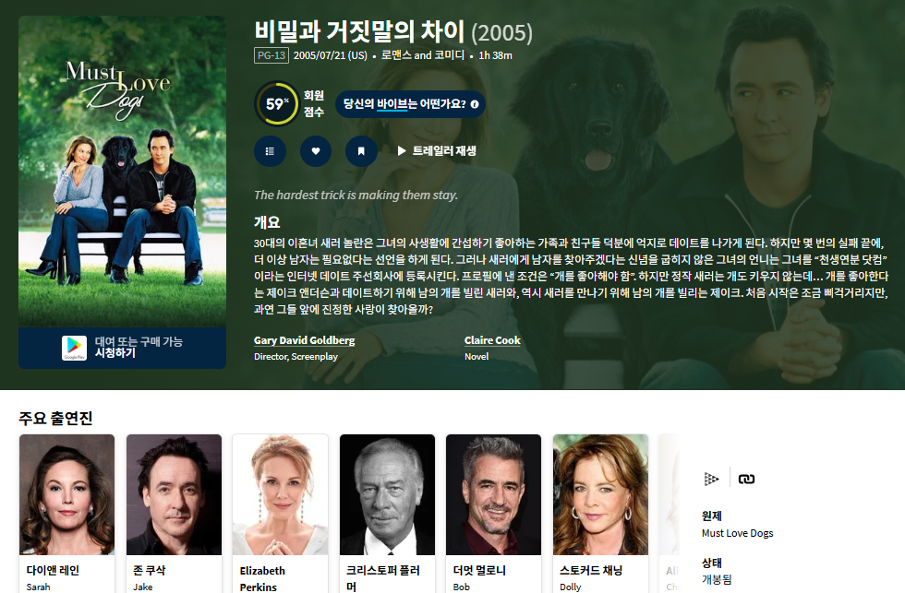Click the 59% member score ring
905x593 pixels.
pos(277,103)
